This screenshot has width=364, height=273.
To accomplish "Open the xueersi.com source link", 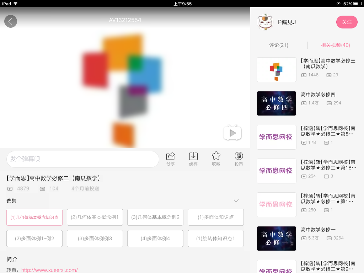I will click(49, 270).
